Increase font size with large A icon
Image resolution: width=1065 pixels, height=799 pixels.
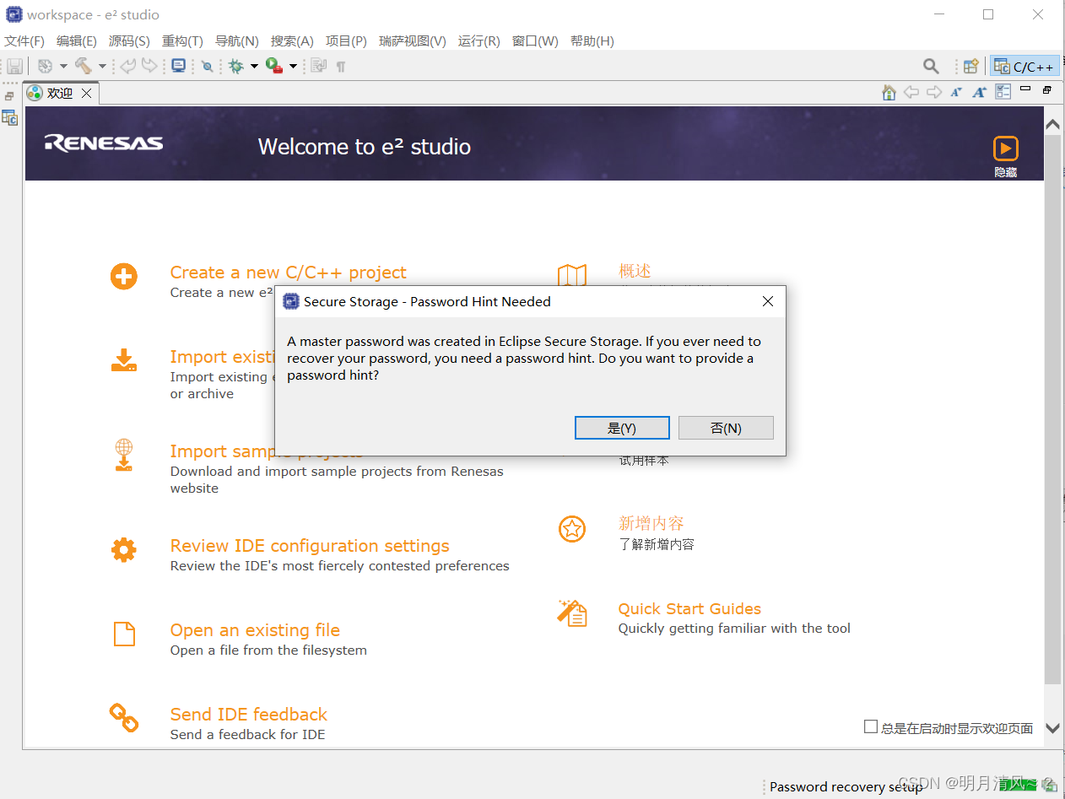pos(979,92)
